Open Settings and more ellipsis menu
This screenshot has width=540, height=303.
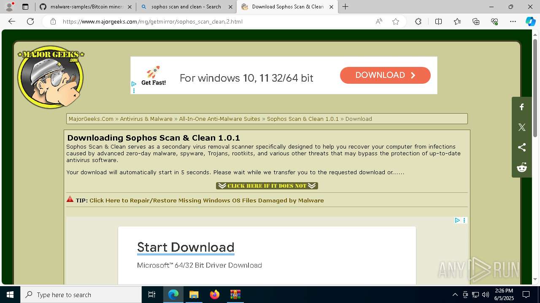click(513, 21)
